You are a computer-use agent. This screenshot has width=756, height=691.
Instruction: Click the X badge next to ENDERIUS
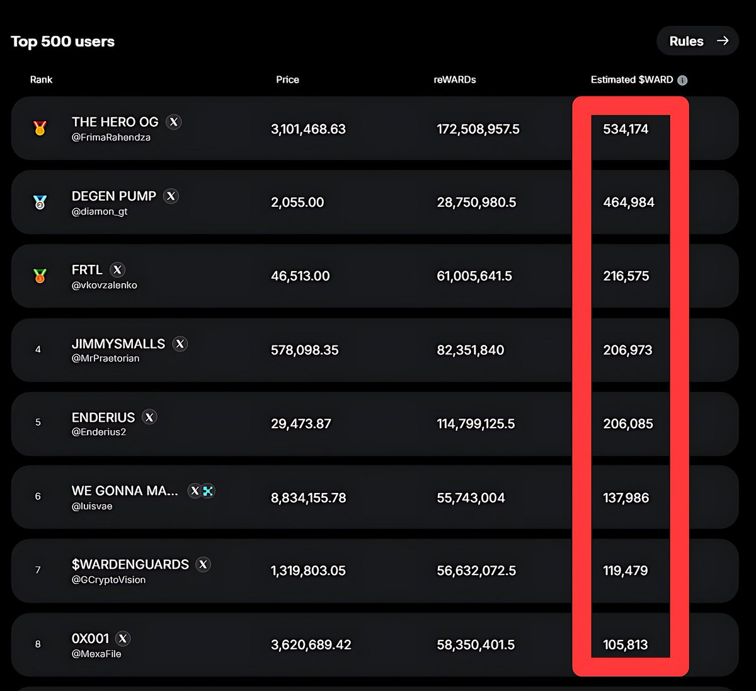149,417
